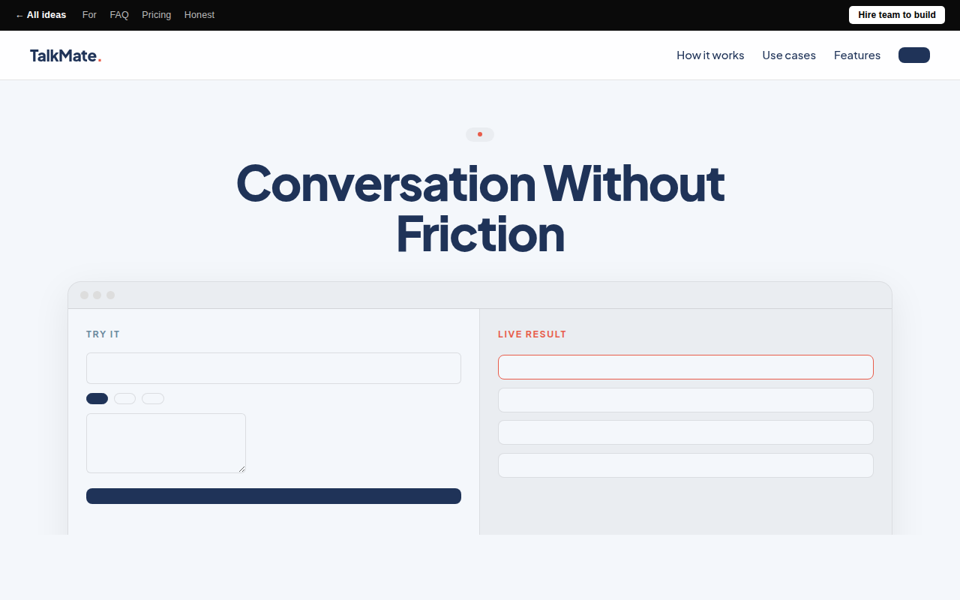The height and width of the screenshot is (600, 960).
Task: Open the Honest link in top bar
Action: tap(199, 15)
